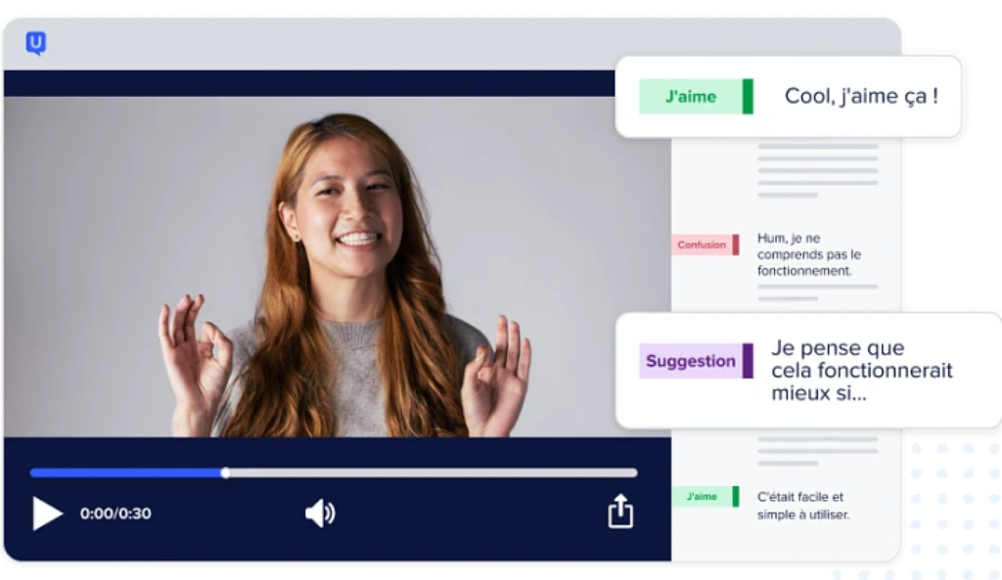Click the dark green marker beside top J'aime
Image resolution: width=1002 pixels, height=580 pixels.
[x=748, y=97]
